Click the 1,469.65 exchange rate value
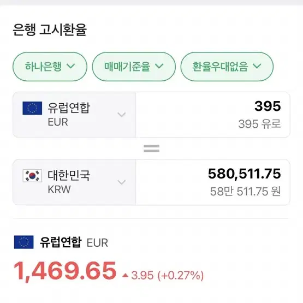 65,271
